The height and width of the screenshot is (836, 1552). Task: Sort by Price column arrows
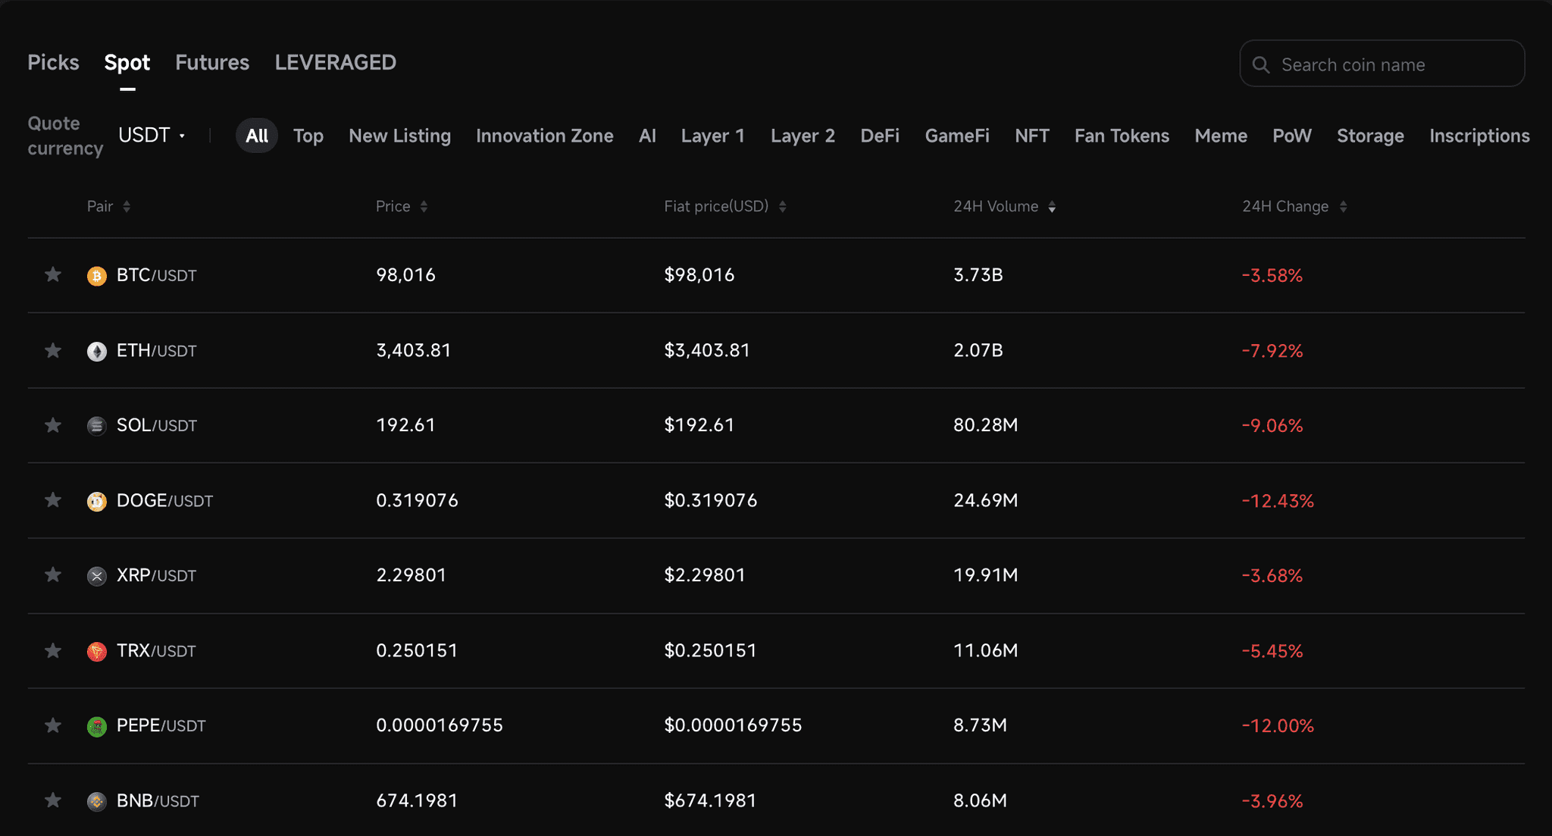pos(424,206)
